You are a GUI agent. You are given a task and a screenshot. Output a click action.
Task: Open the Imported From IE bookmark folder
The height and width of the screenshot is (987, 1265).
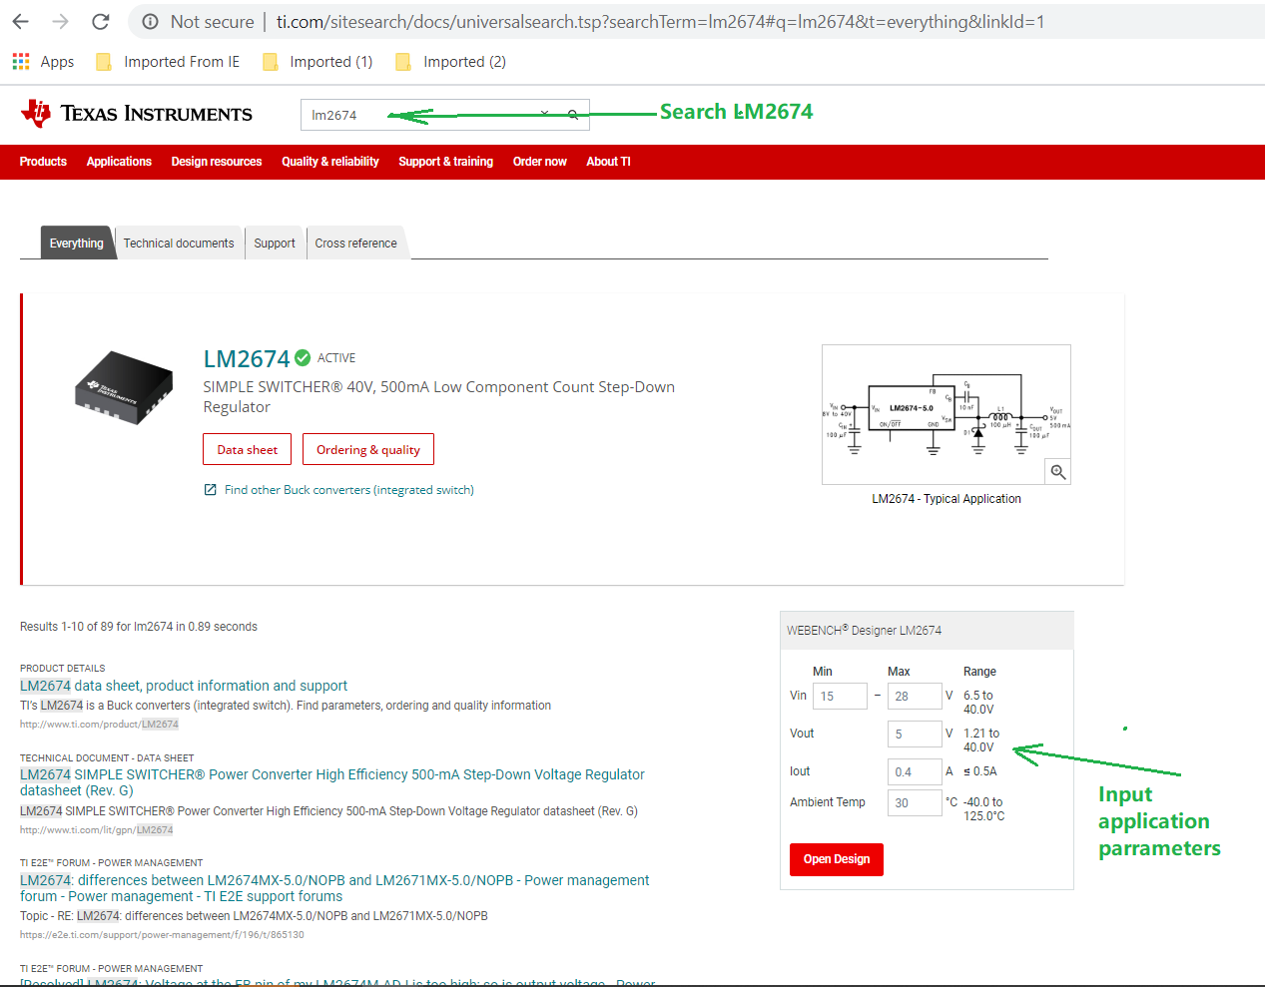(x=168, y=62)
